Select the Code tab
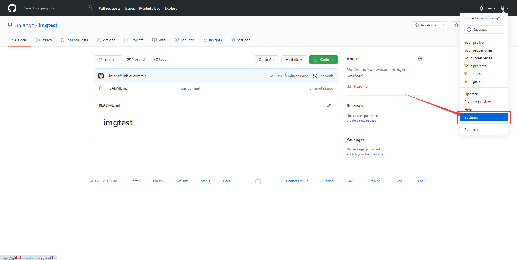 19,40
